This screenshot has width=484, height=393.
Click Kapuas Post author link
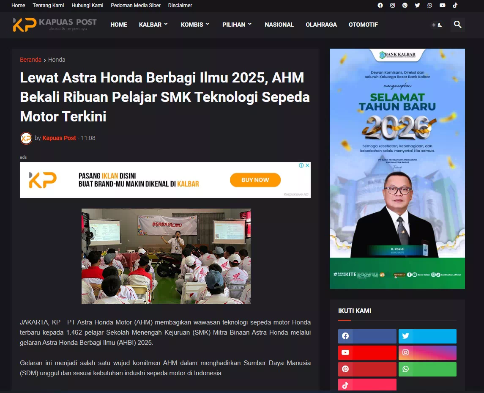59,138
